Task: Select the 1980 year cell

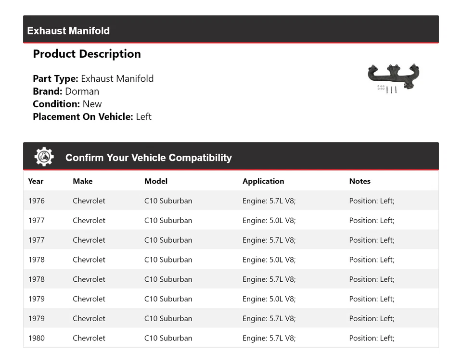Action: pos(36,338)
